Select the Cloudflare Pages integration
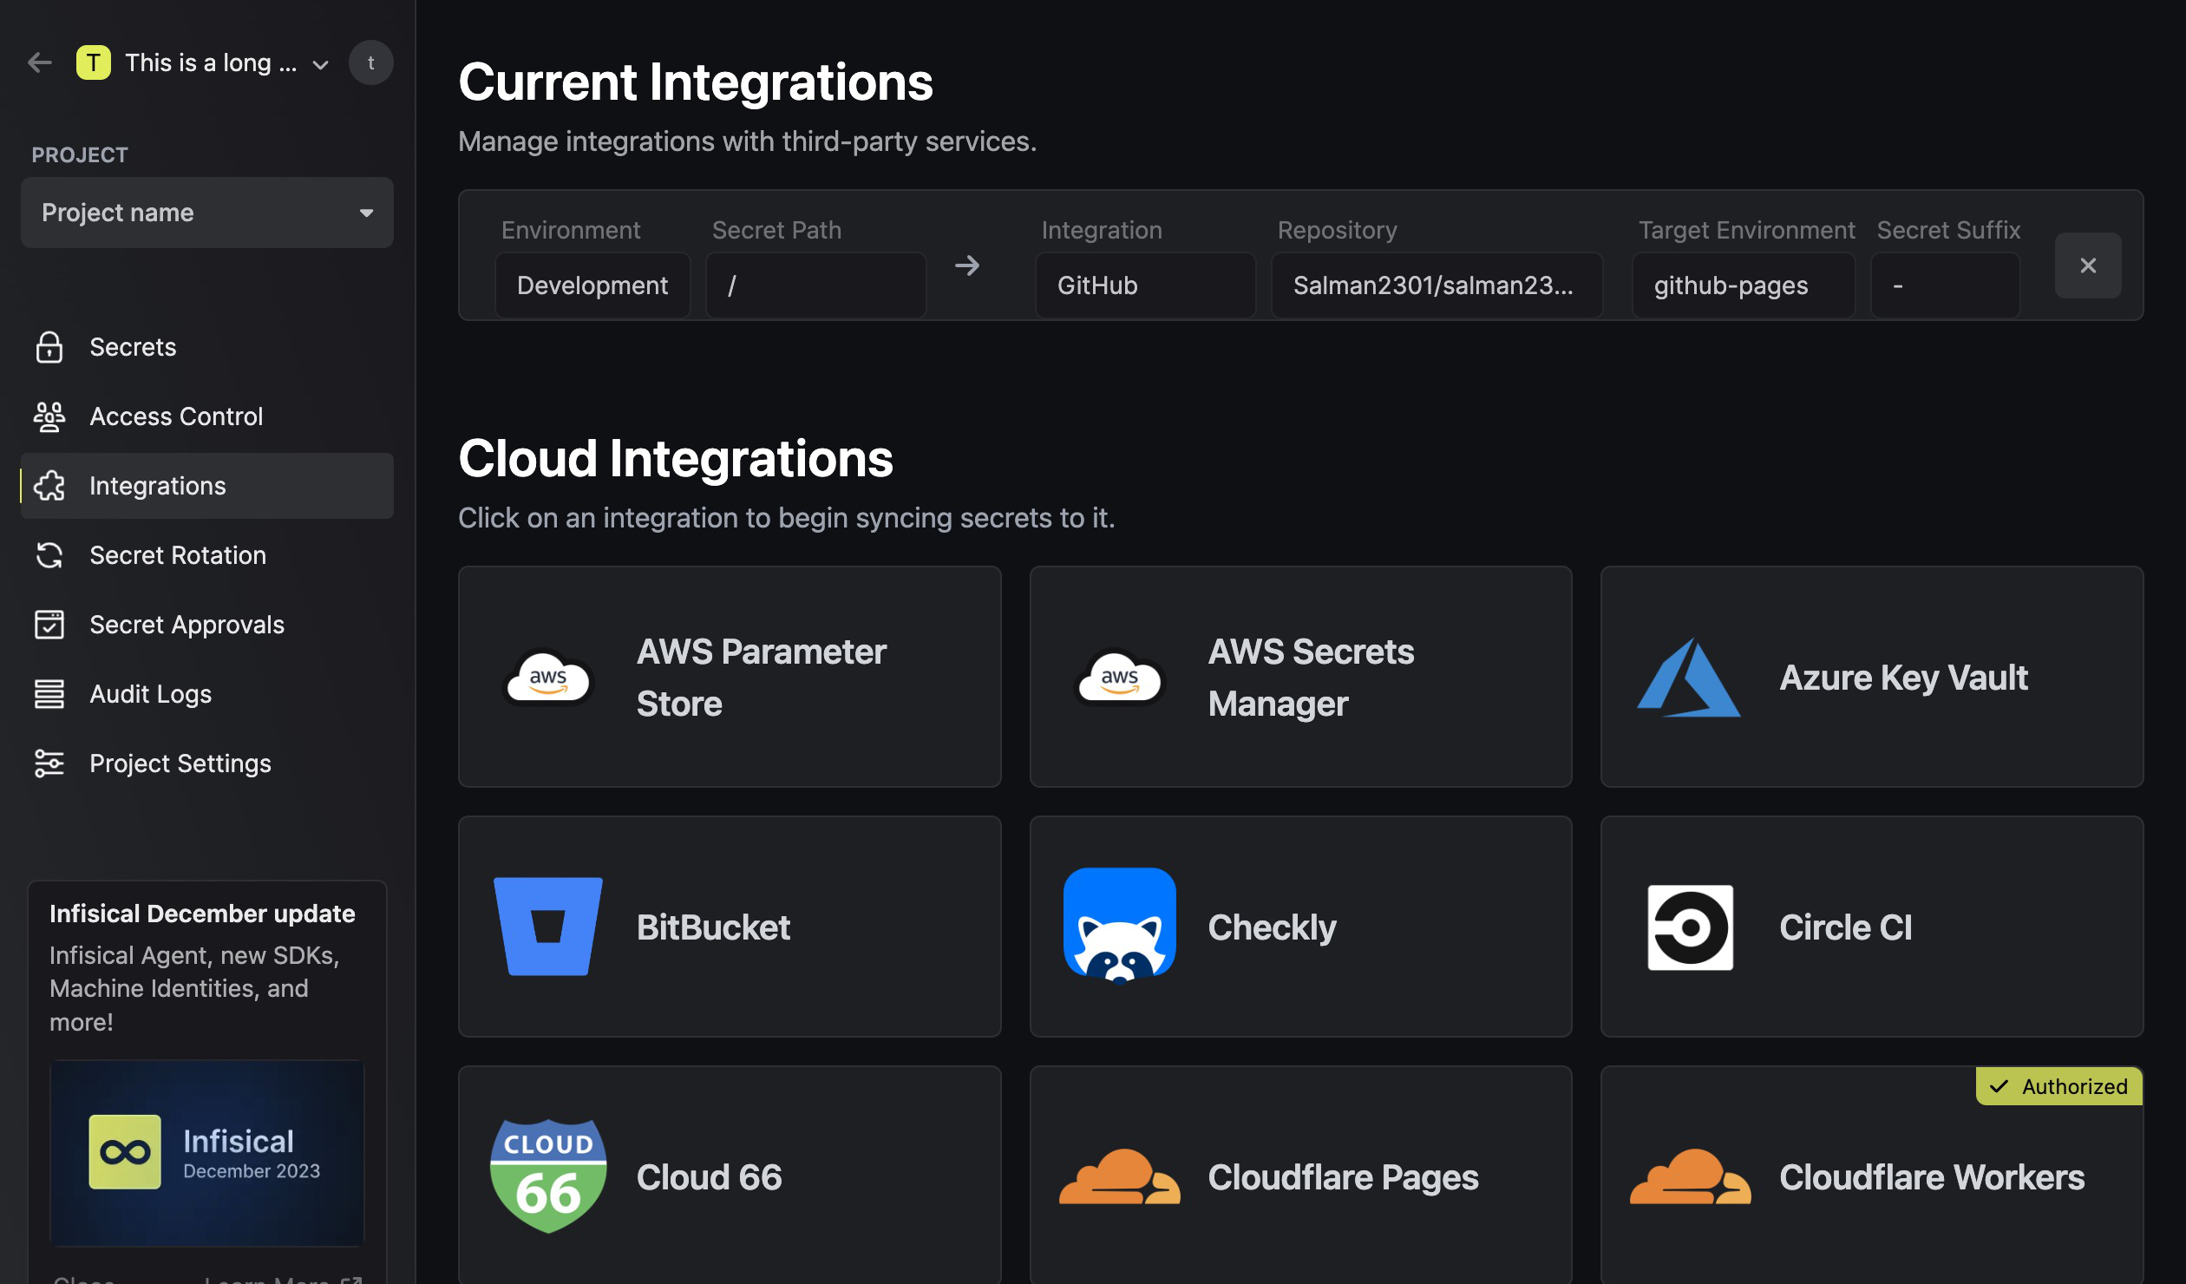The image size is (2186, 1284). coord(1300,1175)
